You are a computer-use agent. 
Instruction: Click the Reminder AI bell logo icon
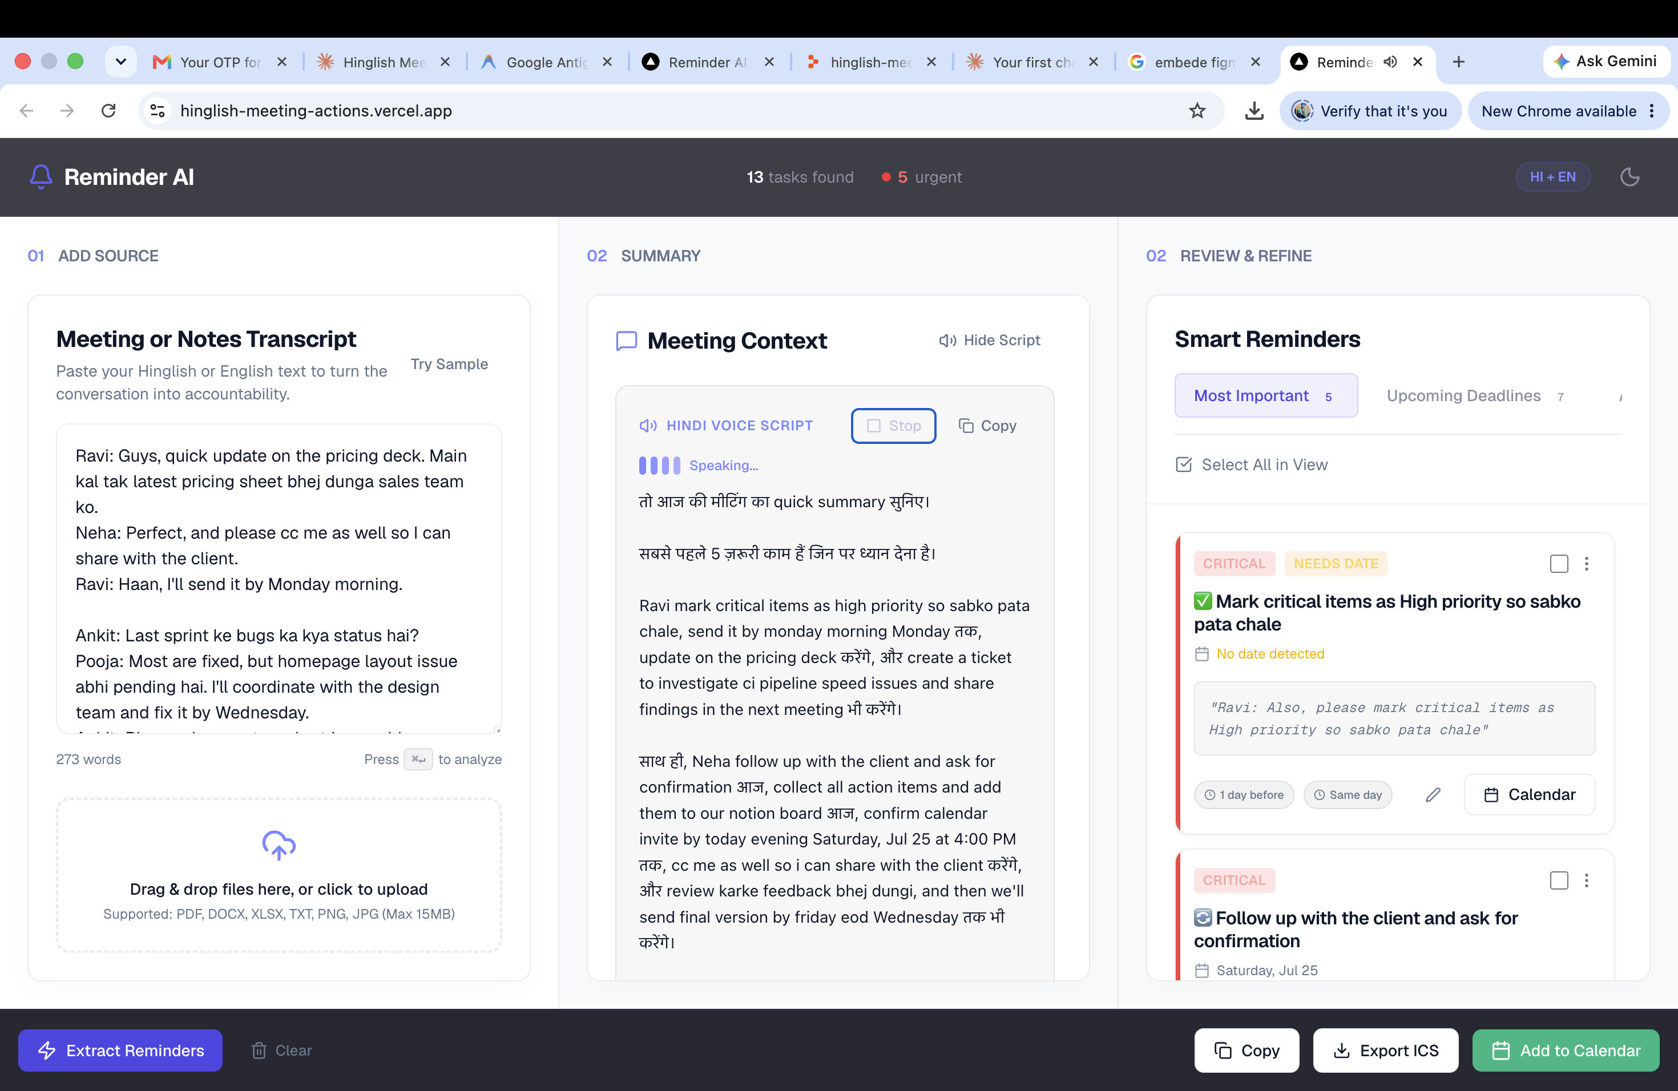tap(41, 177)
